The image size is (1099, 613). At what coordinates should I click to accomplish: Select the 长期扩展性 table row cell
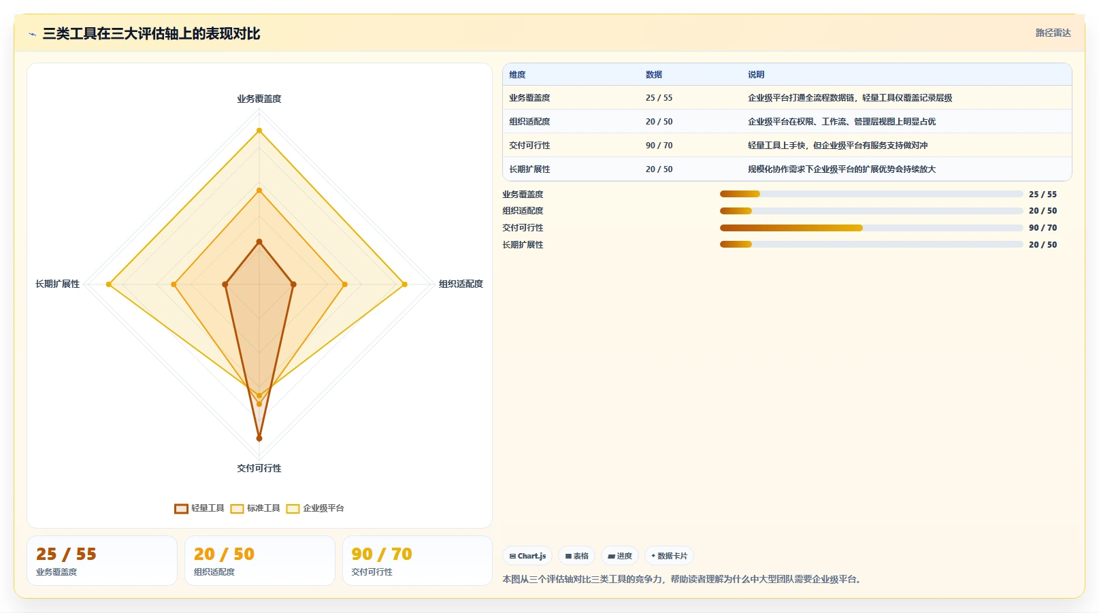[x=529, y=169]
